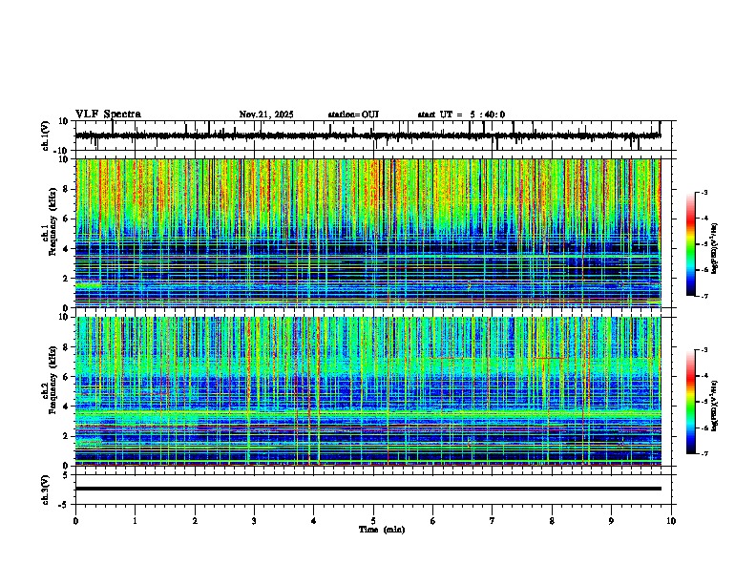Click time-axis tick label '1'
Screen dimensions: 756x584
[x=135, y=521]
